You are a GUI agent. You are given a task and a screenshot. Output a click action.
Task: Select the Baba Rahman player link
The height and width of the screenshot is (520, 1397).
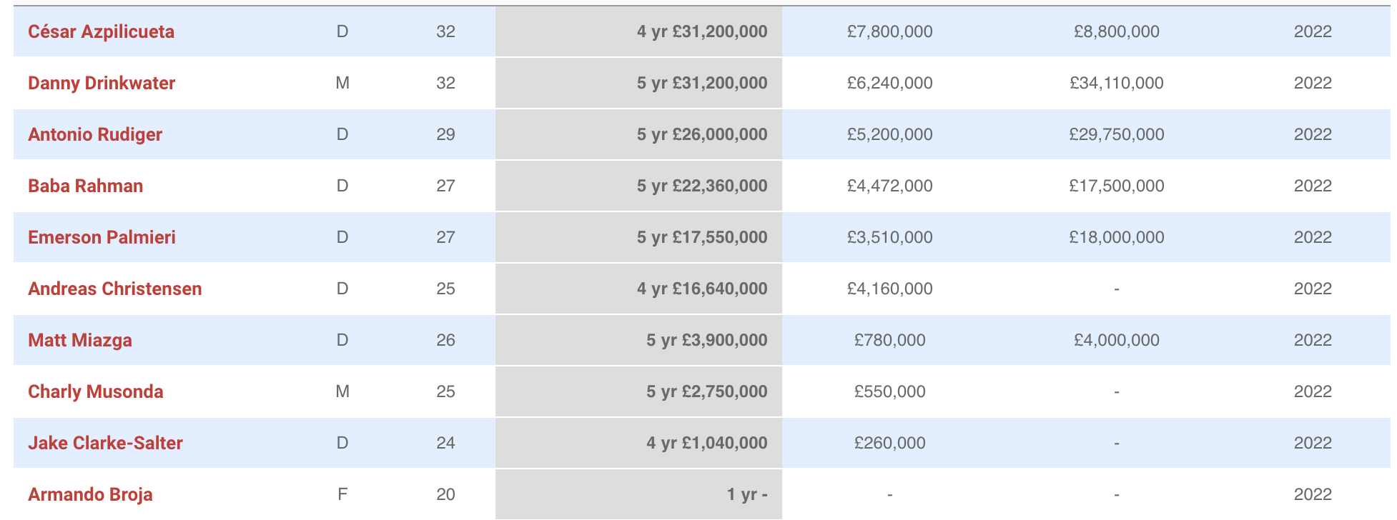(86, 186)
